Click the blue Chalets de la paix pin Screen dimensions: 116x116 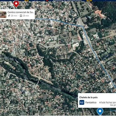[x=100, y=111]
